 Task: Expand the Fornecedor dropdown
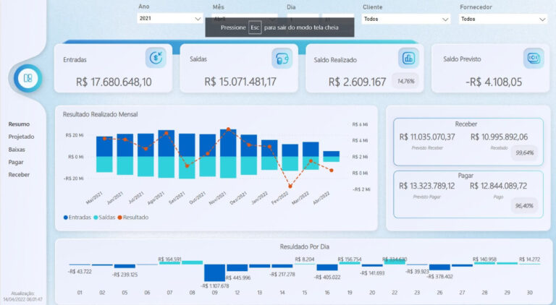point(503,19)
